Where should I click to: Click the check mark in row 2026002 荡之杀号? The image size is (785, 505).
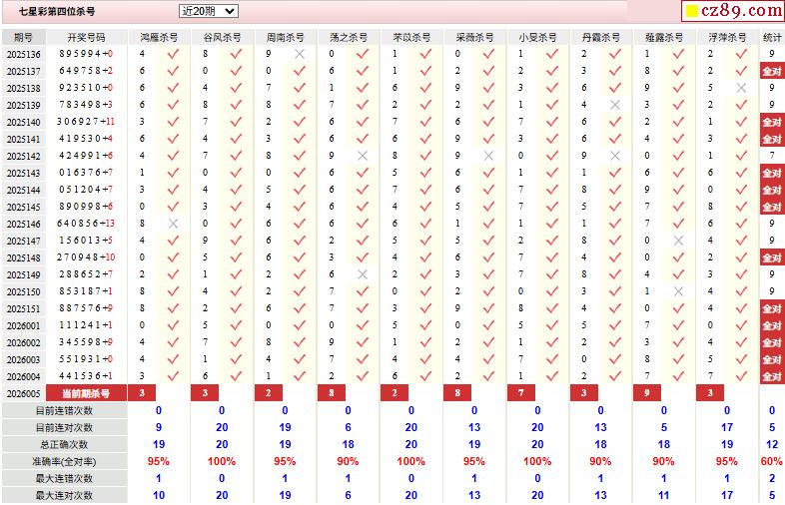363,342
